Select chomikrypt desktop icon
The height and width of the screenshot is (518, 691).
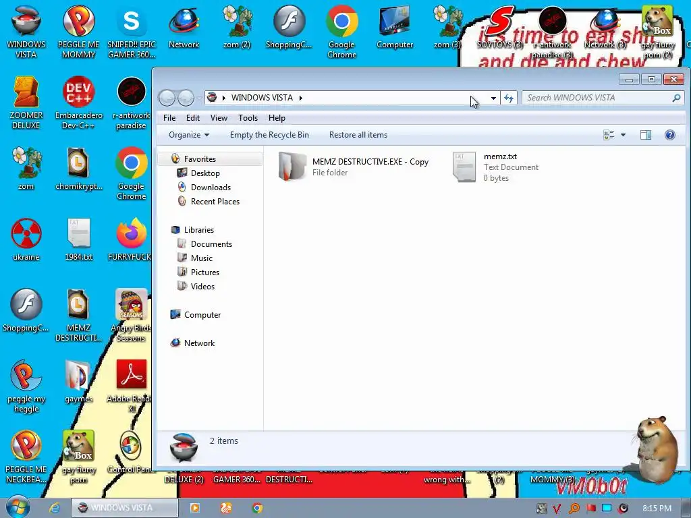pos(78,168)
